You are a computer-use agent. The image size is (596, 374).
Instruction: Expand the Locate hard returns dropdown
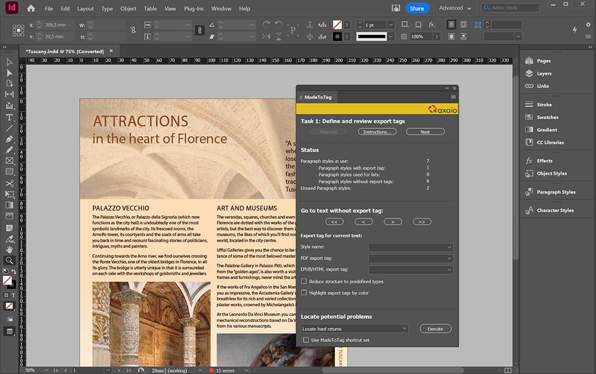coord(355,328)
